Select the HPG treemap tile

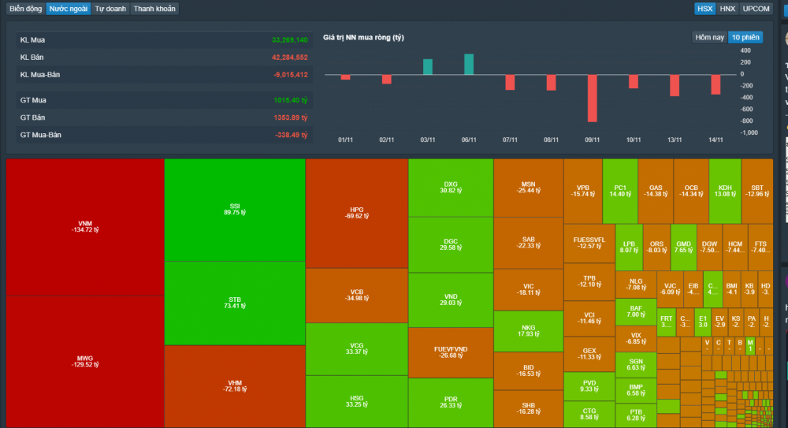click(x=357, y=214)
